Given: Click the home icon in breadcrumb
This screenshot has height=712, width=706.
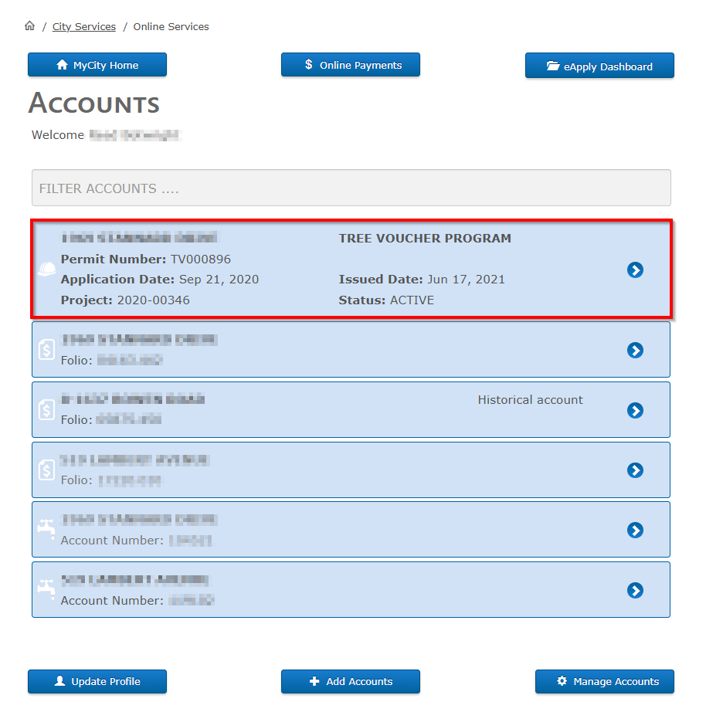Looking at the screenshot, I should coord(30,26).
